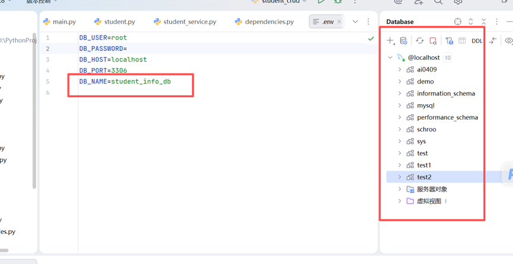Click line number 6 in gutter
Image resolution: width=513 pixels, height=264 pixels.
(x=48, y=92)
